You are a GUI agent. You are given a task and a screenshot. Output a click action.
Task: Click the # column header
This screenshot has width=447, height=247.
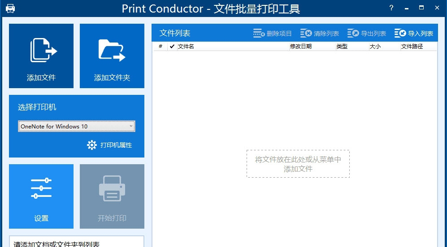point(161,47)
